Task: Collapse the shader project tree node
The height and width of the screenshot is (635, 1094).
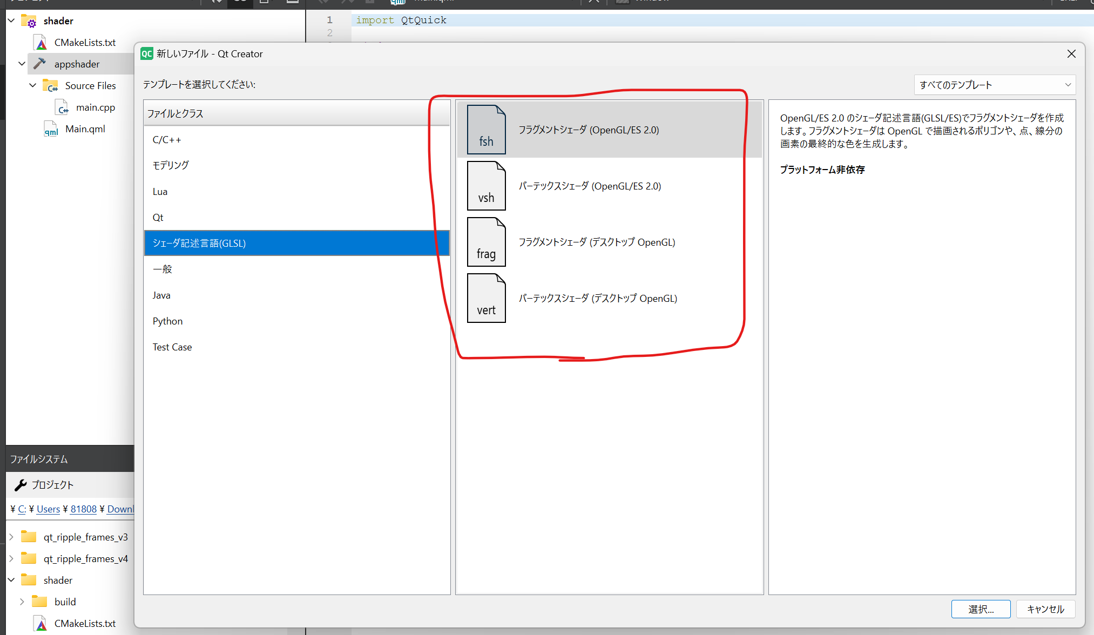Action: pos(11,21)
